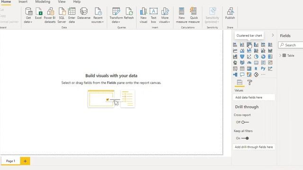Select the Matrix visual

point(249,68)
